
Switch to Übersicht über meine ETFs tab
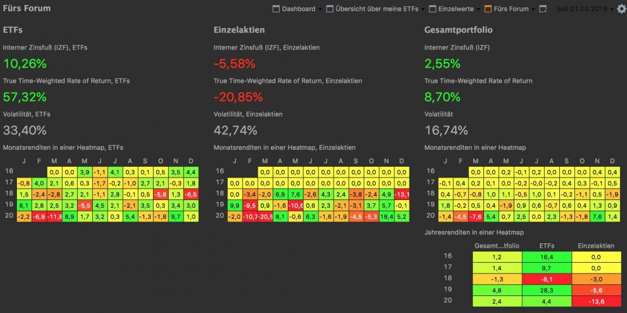(x=377, y=9)
